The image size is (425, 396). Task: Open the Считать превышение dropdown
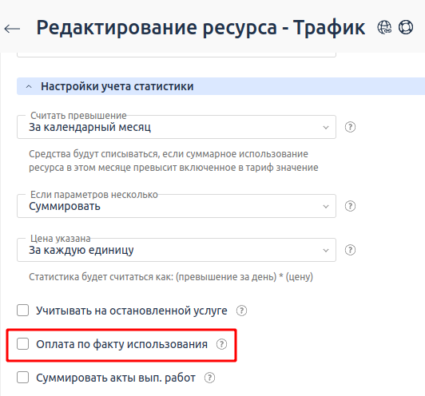[x=177, y=127]
